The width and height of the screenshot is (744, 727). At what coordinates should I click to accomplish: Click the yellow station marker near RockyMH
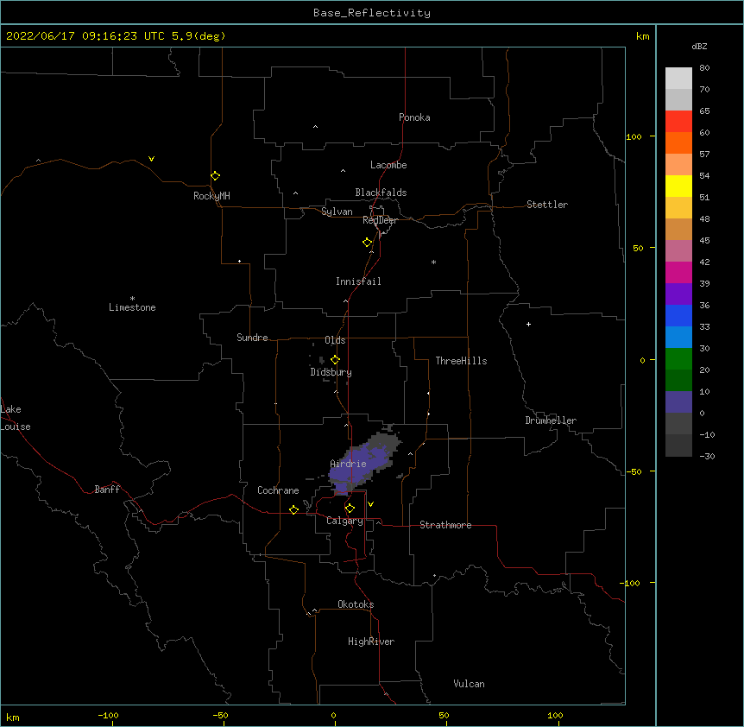(215, 176)
